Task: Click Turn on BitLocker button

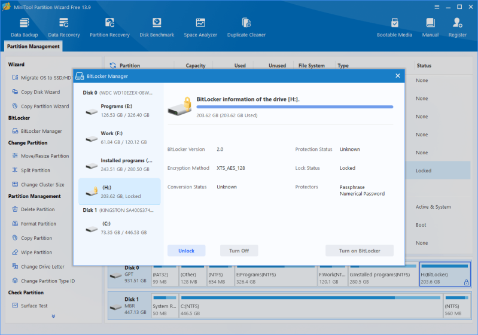Action: click(x=360, y=251)
